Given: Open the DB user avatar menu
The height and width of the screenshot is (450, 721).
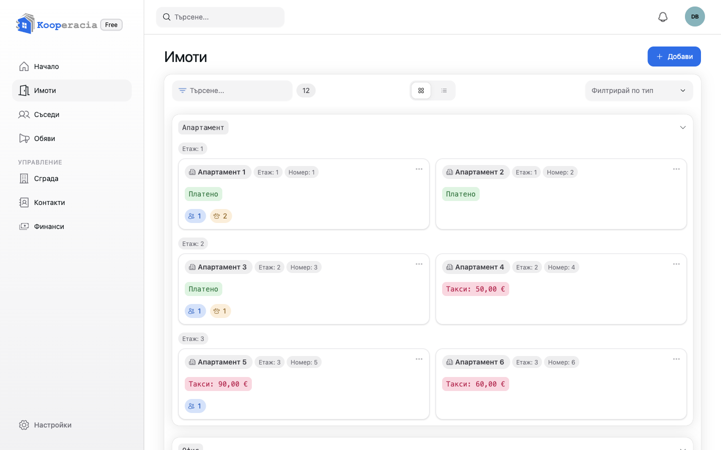Looking at the screenshot, I should click(x=695, y=16).
